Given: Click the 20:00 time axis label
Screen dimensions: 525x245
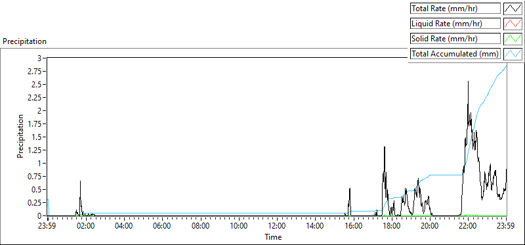Looking at the screenshot, I should (430, 225).
